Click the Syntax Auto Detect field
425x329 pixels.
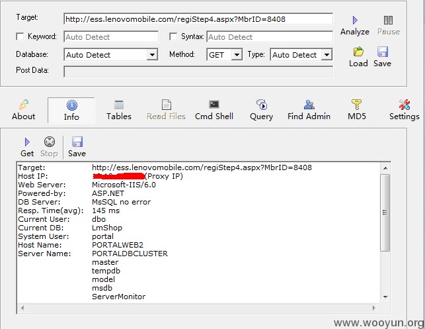pyautogui.click(x=270, y=36)
